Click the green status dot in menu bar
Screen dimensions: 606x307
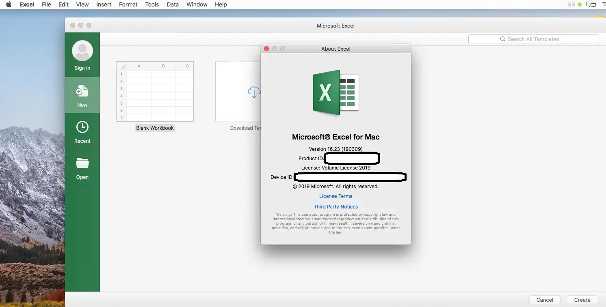(x=580, y=4)
